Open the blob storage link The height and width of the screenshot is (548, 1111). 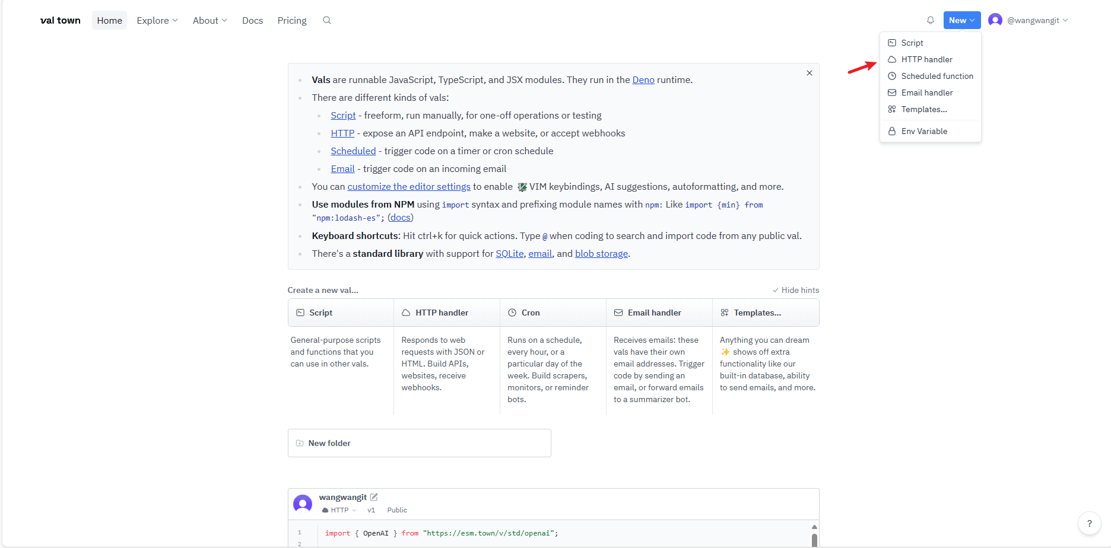click(601, 253)
